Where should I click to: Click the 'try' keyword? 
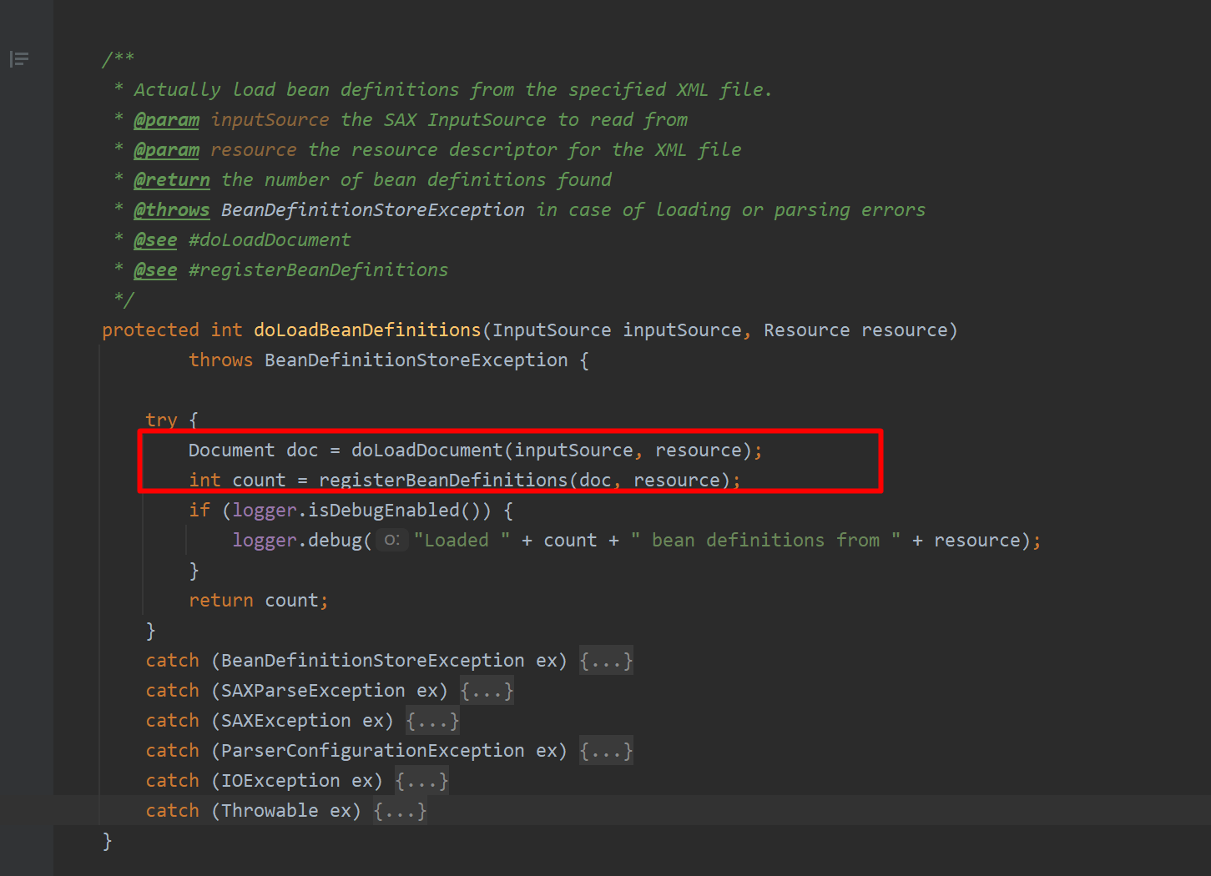[161, 420]
